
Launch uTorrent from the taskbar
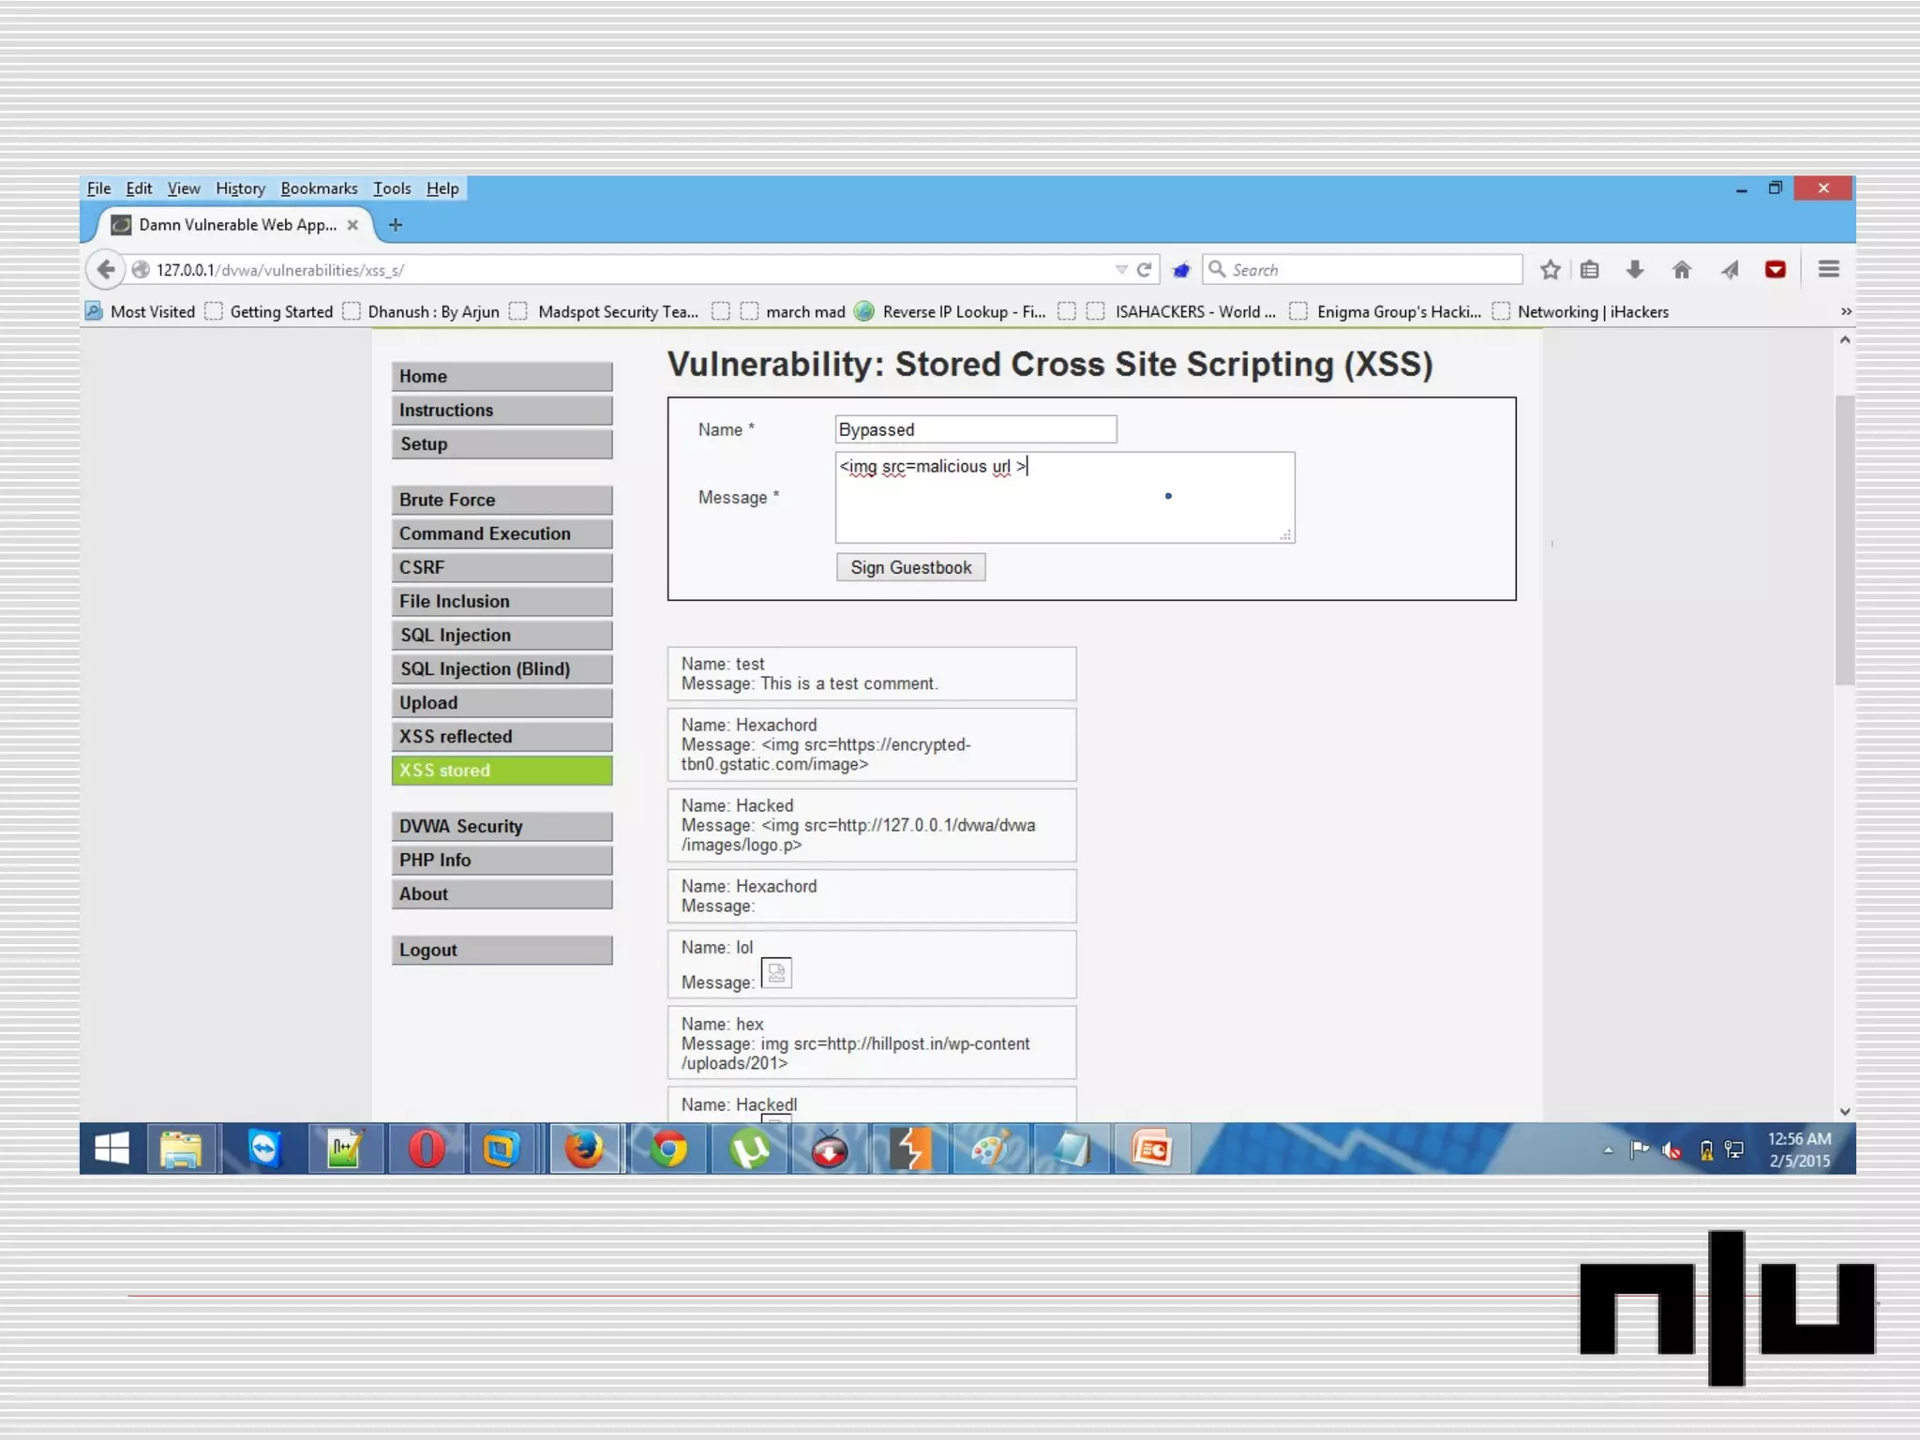750,1149
